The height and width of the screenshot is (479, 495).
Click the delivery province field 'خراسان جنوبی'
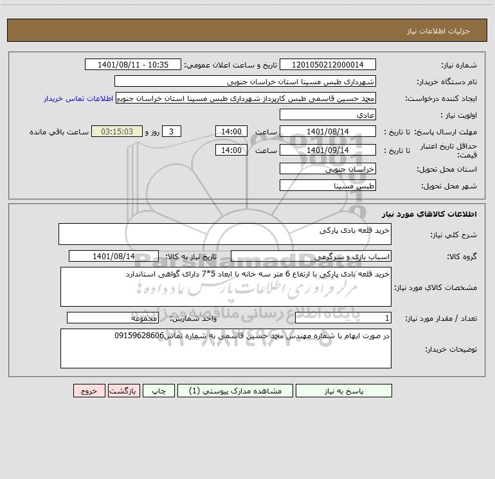(x=328, y=168)
